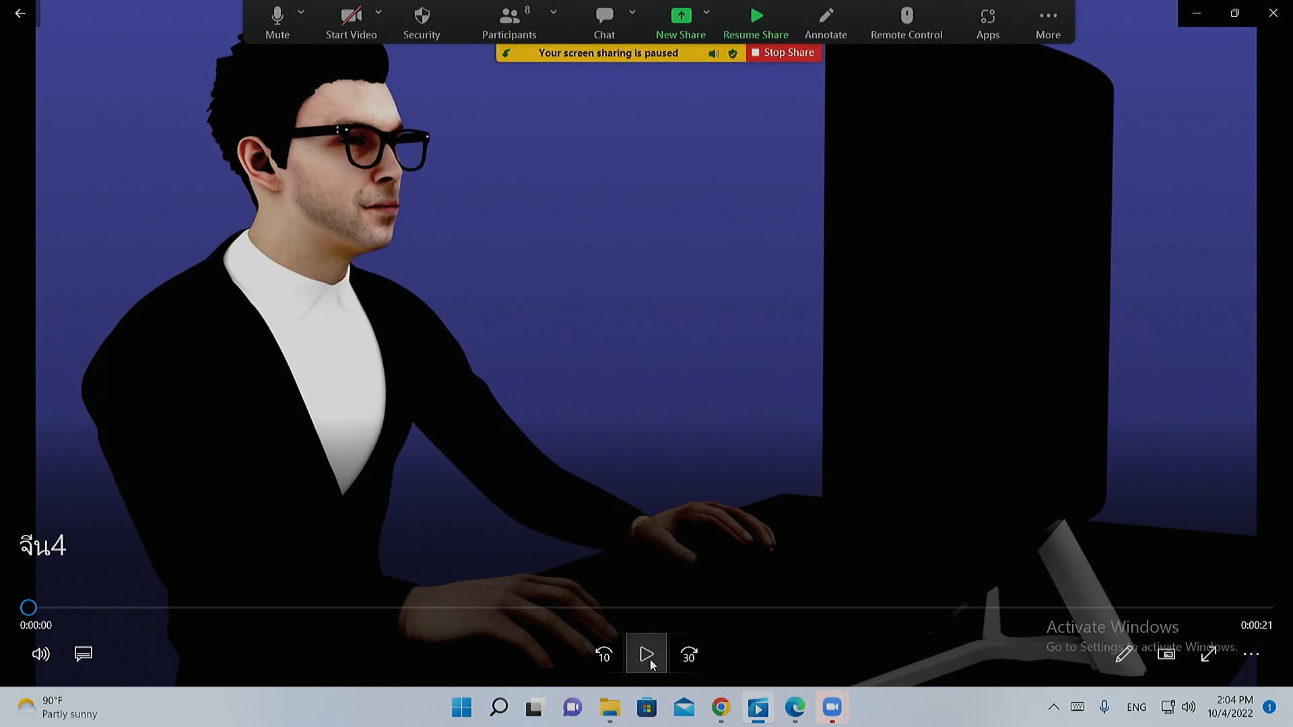Click the Security shield icon
The width and height of the screenshot is (1293, 727).
pyautogui.click(x=422, y=16)
